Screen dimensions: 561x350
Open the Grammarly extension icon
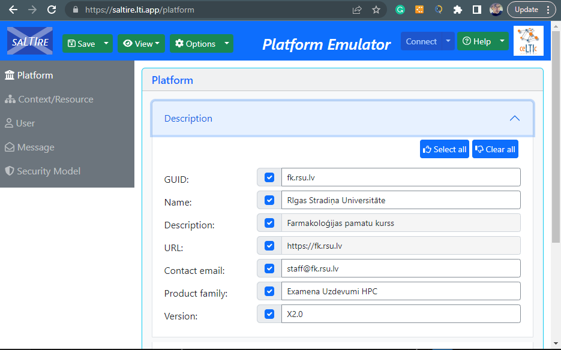click(x=400, y=10)
